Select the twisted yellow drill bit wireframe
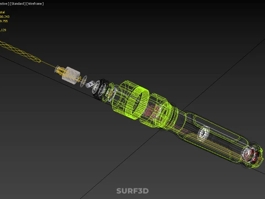Screen dimensions: 265x199 coord(20,52)
